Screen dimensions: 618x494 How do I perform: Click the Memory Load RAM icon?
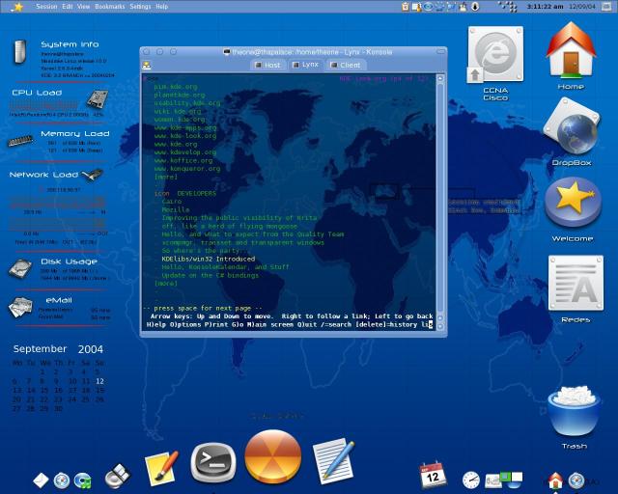point(20,140)
